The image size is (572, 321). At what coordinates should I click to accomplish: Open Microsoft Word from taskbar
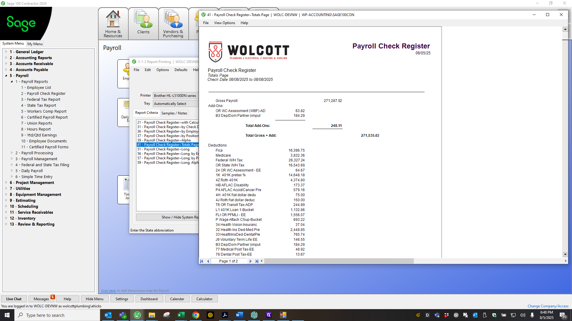[240, 315]
